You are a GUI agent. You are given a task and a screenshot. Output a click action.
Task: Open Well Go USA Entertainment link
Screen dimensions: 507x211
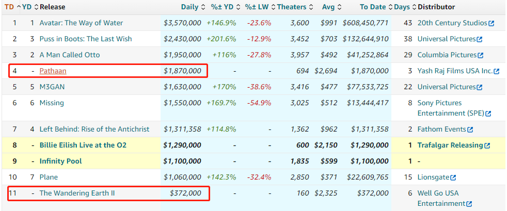441,199
